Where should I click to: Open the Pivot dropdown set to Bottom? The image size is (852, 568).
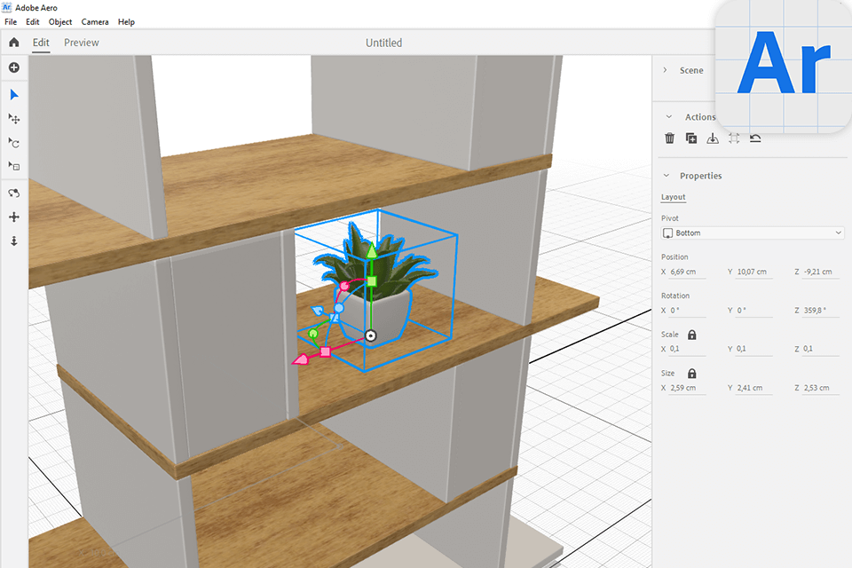click(752, 233)
